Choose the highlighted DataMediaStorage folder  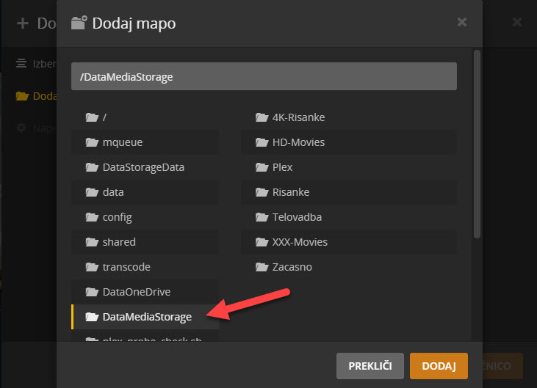tap(147, 317)
